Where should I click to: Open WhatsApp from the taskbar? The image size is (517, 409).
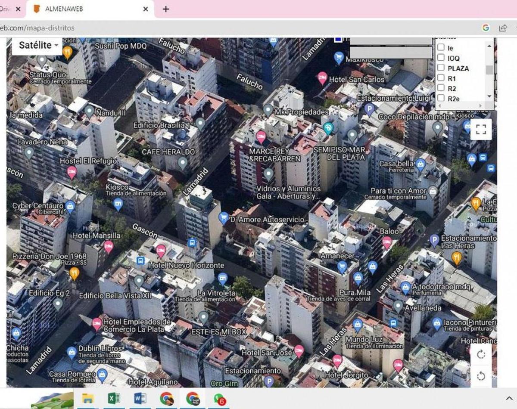click(x=220, y=399)
